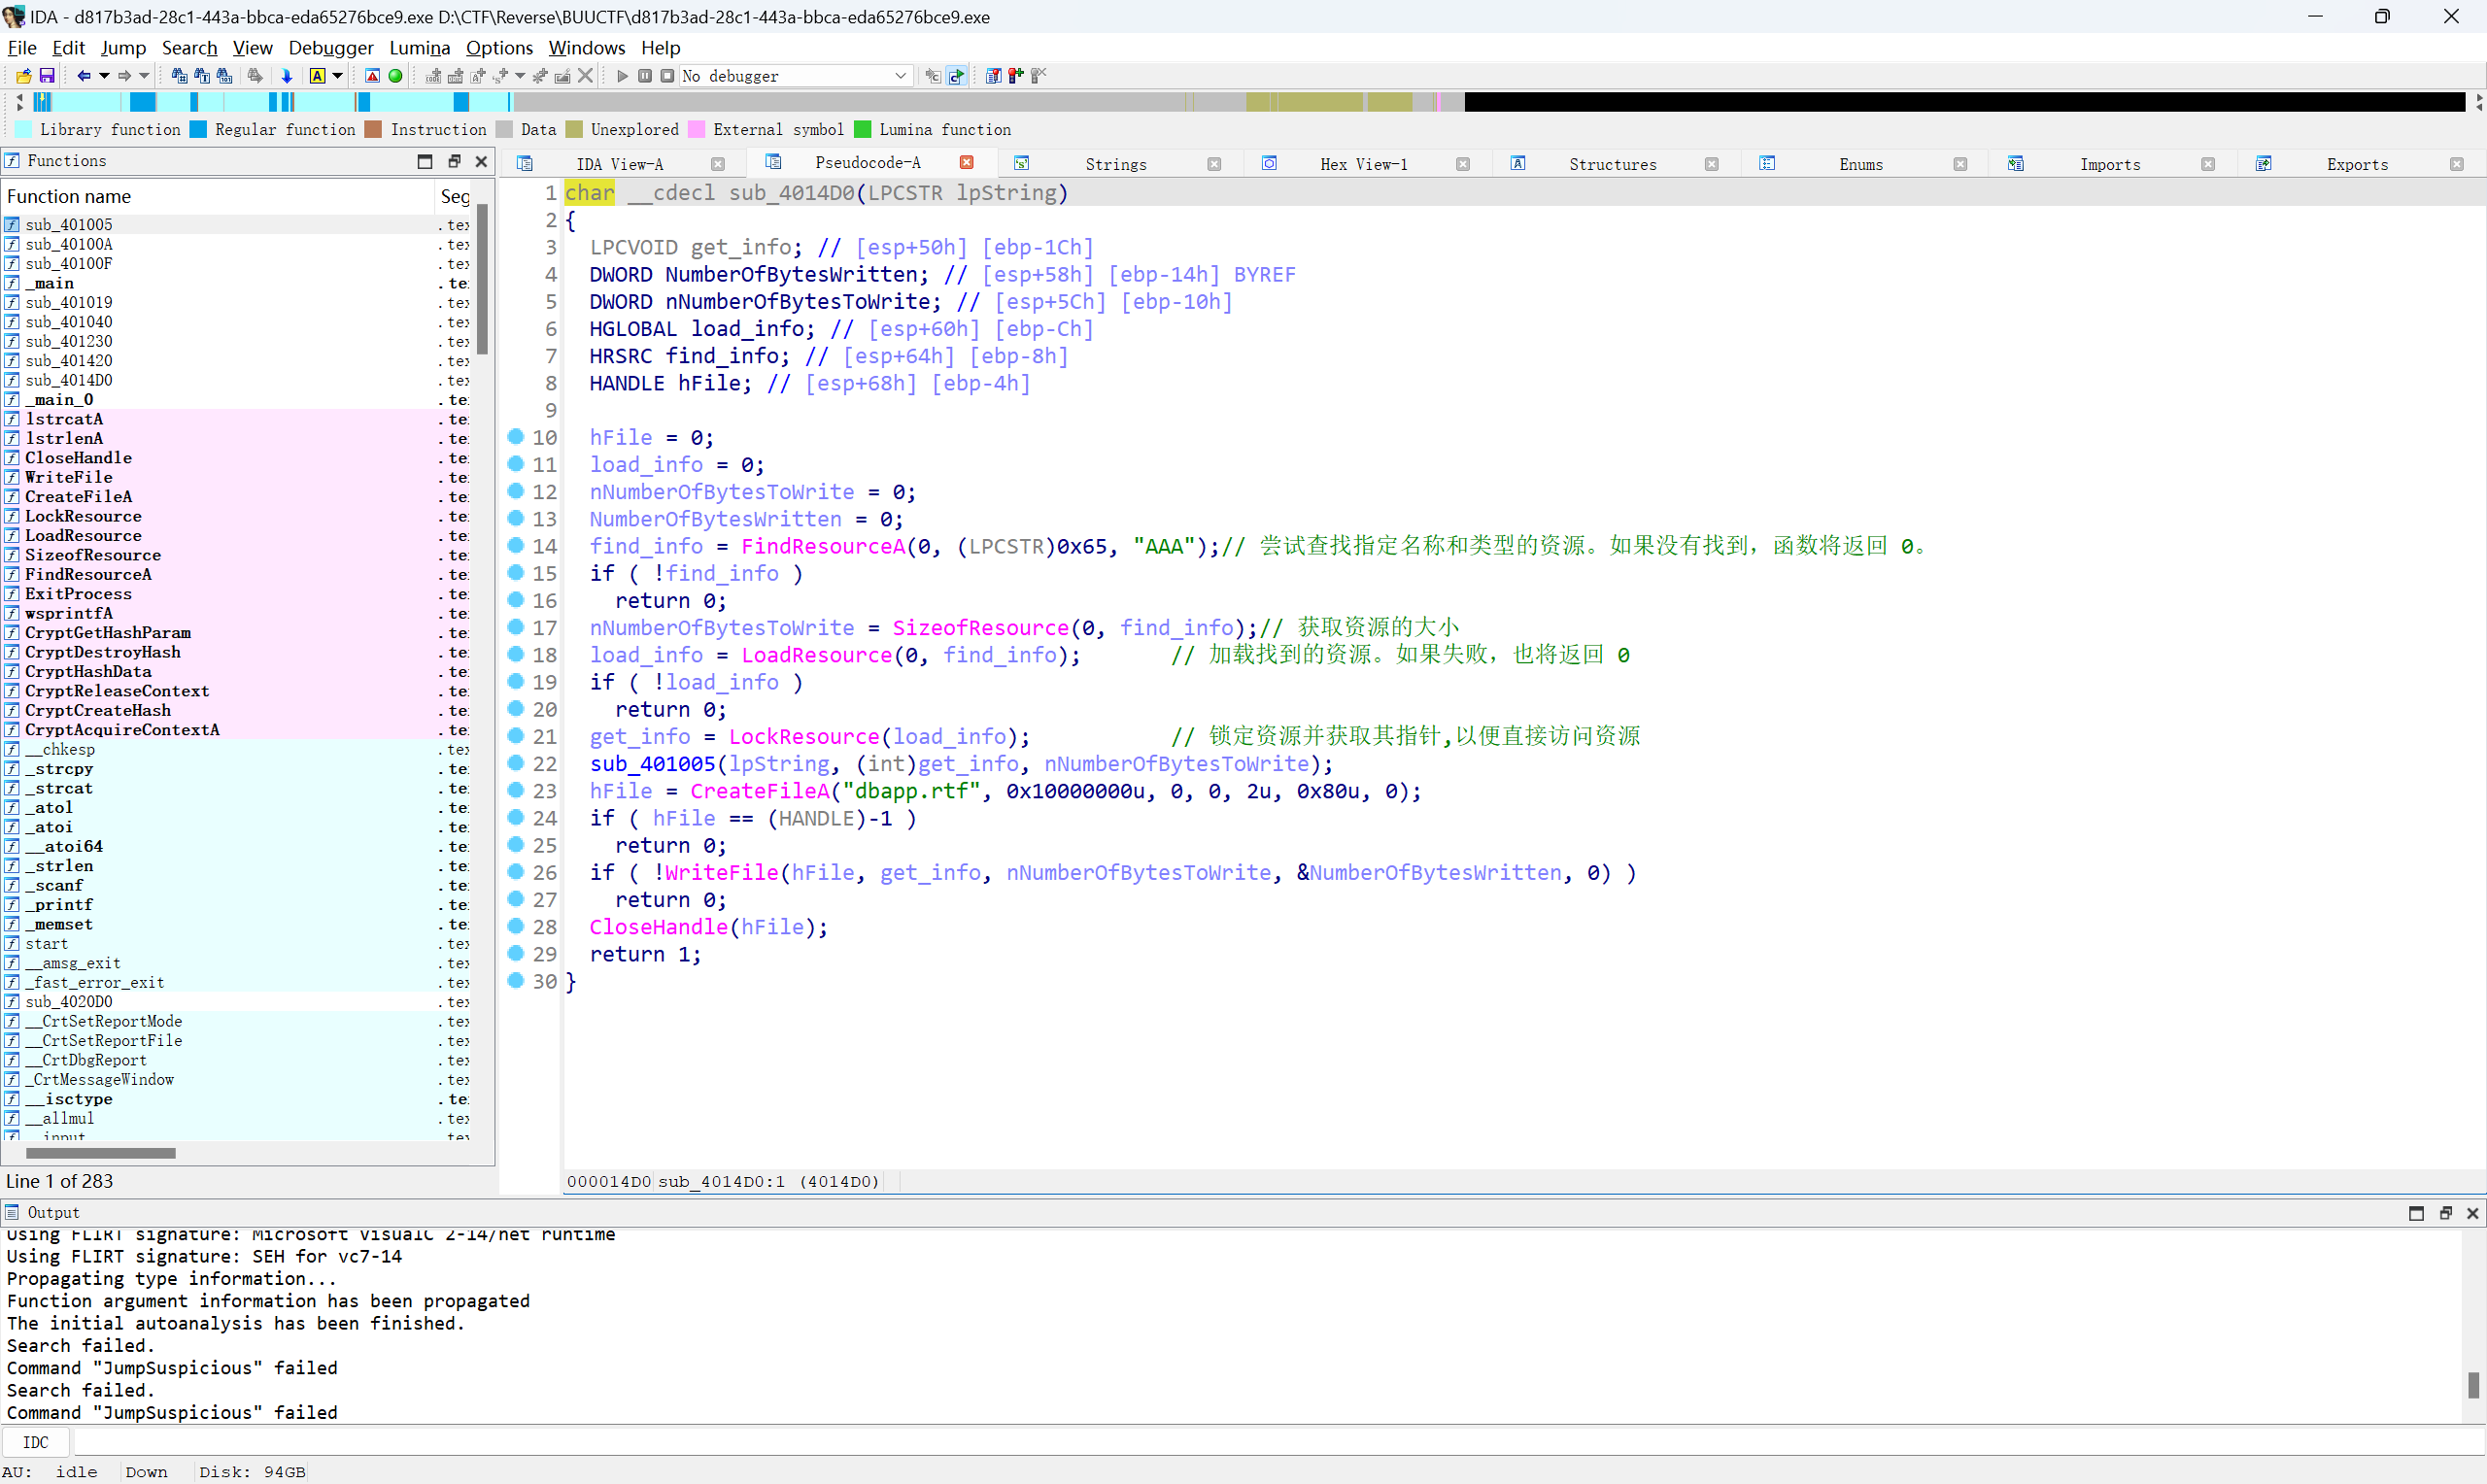Open the File menu

click(x=21, y=47)
